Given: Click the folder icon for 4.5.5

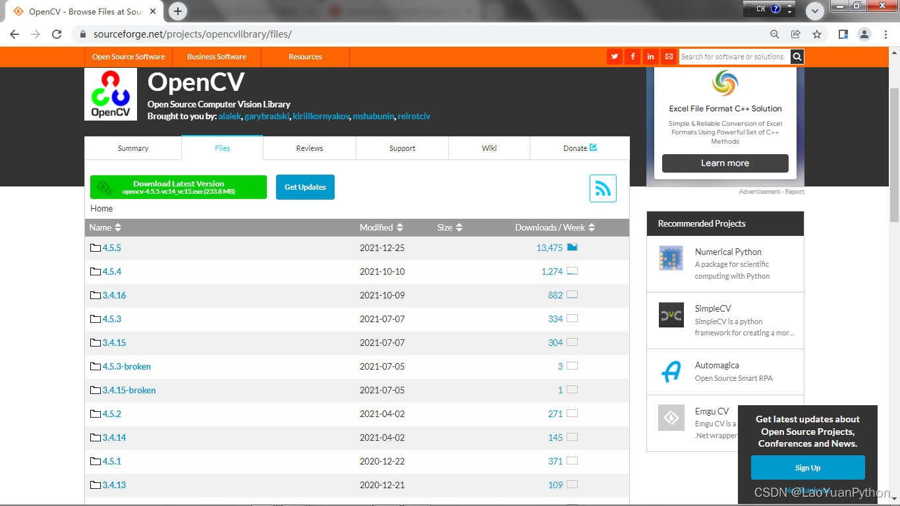Looking at the screenshot, I should tap(96, 248).
